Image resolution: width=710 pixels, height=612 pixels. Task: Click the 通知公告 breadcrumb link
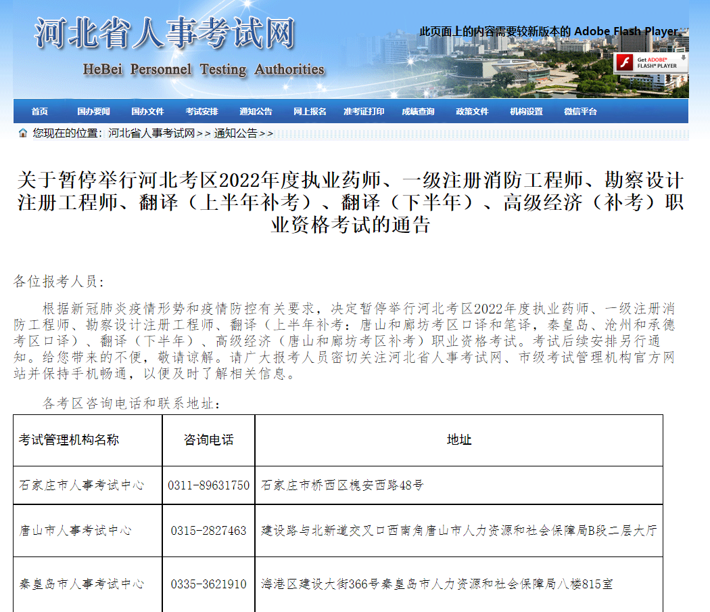(x=235, y=133)
